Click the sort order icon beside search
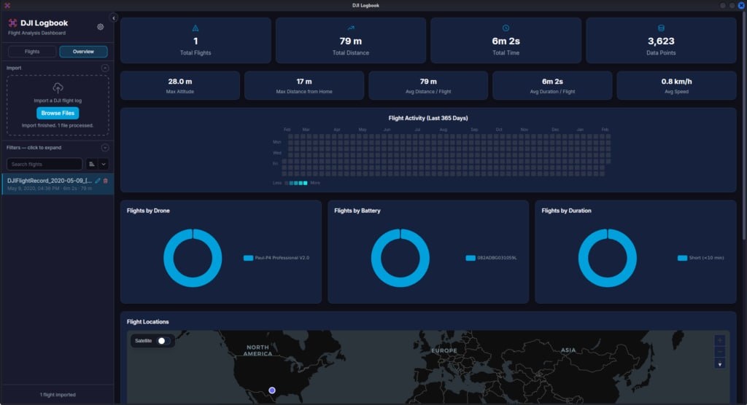Image resolution: width=747 pixels, height=405 pixels. pyautogui.click(x=91, y=164)
